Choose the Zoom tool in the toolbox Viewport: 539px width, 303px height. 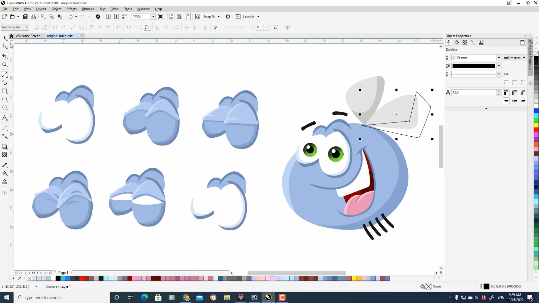(x=5, y=65)
